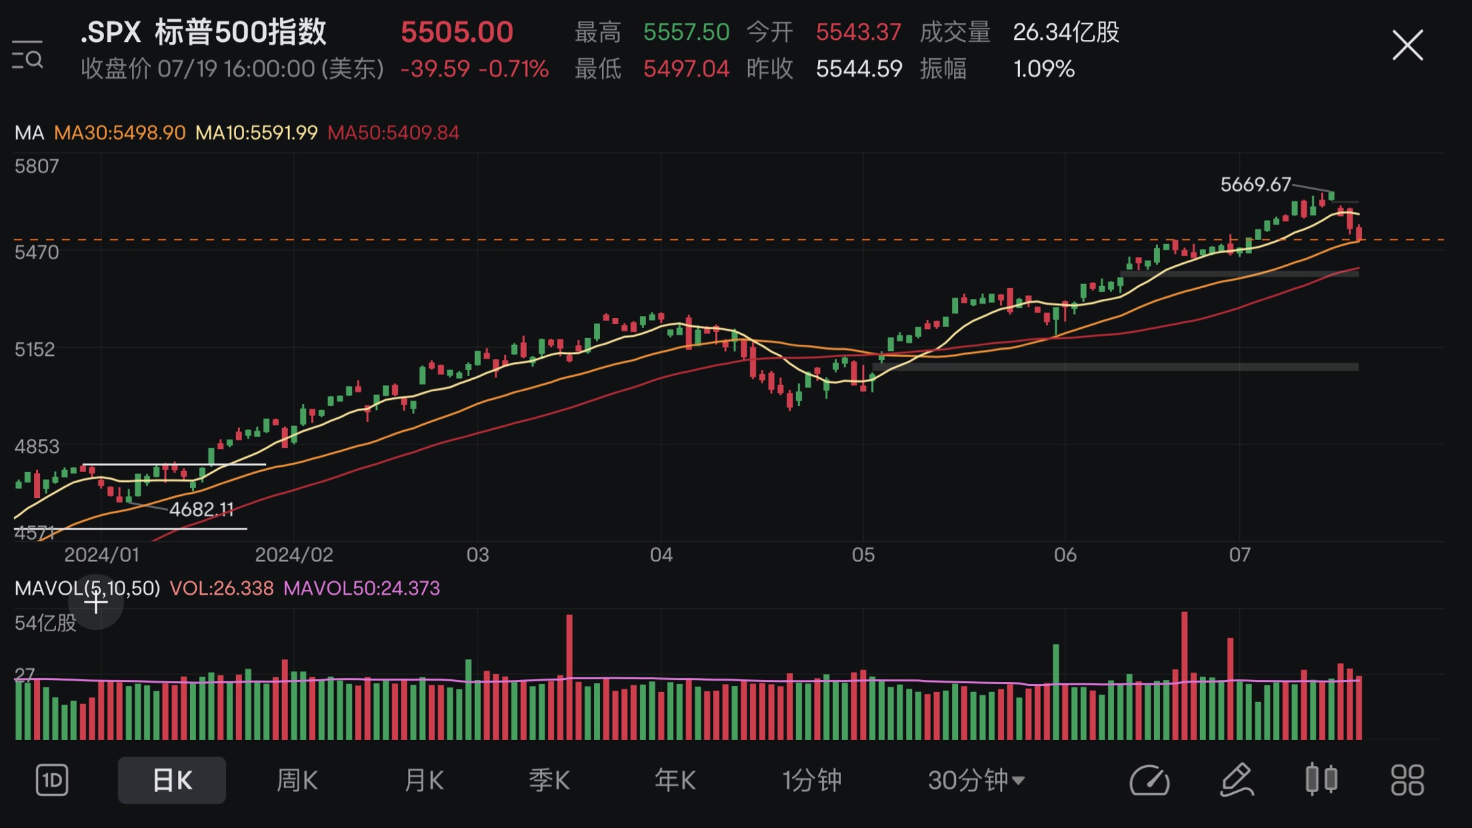The height and width of the screenshot is (828, 1472).
Task: Tap the .SPX 标普500指数 title
Action: (204, 32)
